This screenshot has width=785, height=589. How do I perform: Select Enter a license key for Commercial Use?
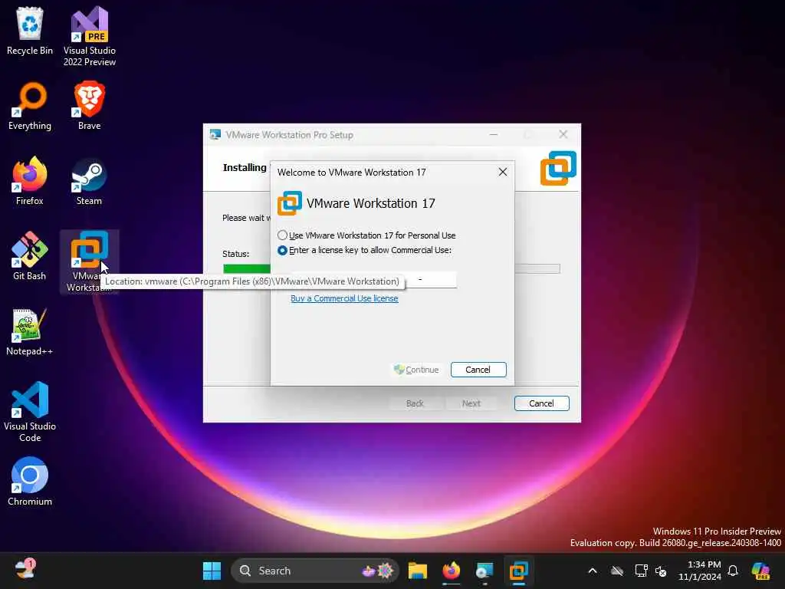pyautogui.click(x=364, y=250)
